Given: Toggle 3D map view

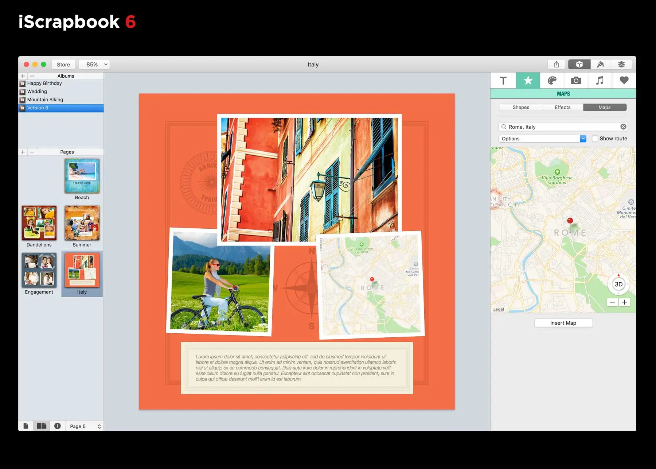Looking at the screenshot, I should click(x=618, y=284).
